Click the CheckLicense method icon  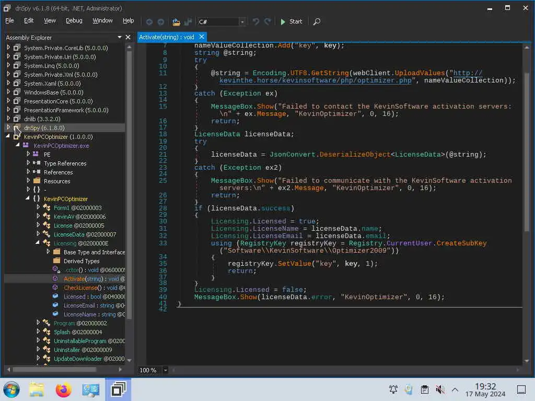coord(55,288)
